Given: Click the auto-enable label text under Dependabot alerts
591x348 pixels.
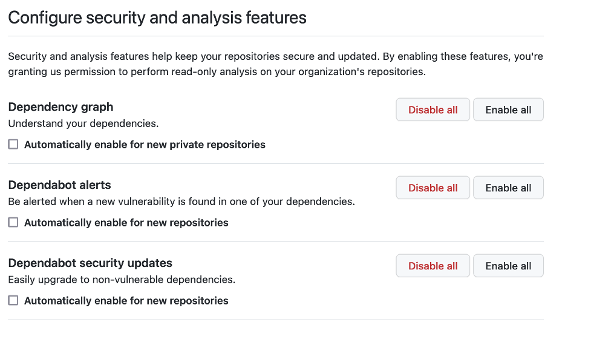Looking at the screenshot, I should point(126,223).
